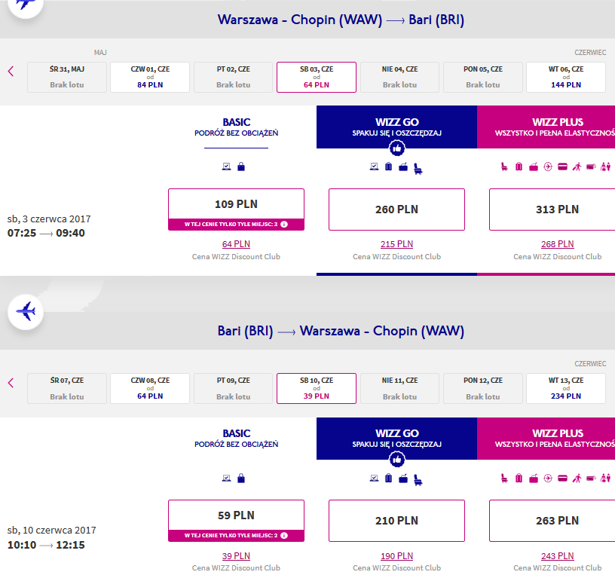Screen dimensions: 615x575
Task: Click the sb, 10 czerwca 2017 date text
Action: click(51, 531)
